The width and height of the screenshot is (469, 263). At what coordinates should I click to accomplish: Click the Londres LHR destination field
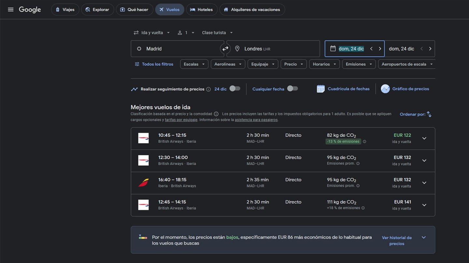tap(273, 49)
